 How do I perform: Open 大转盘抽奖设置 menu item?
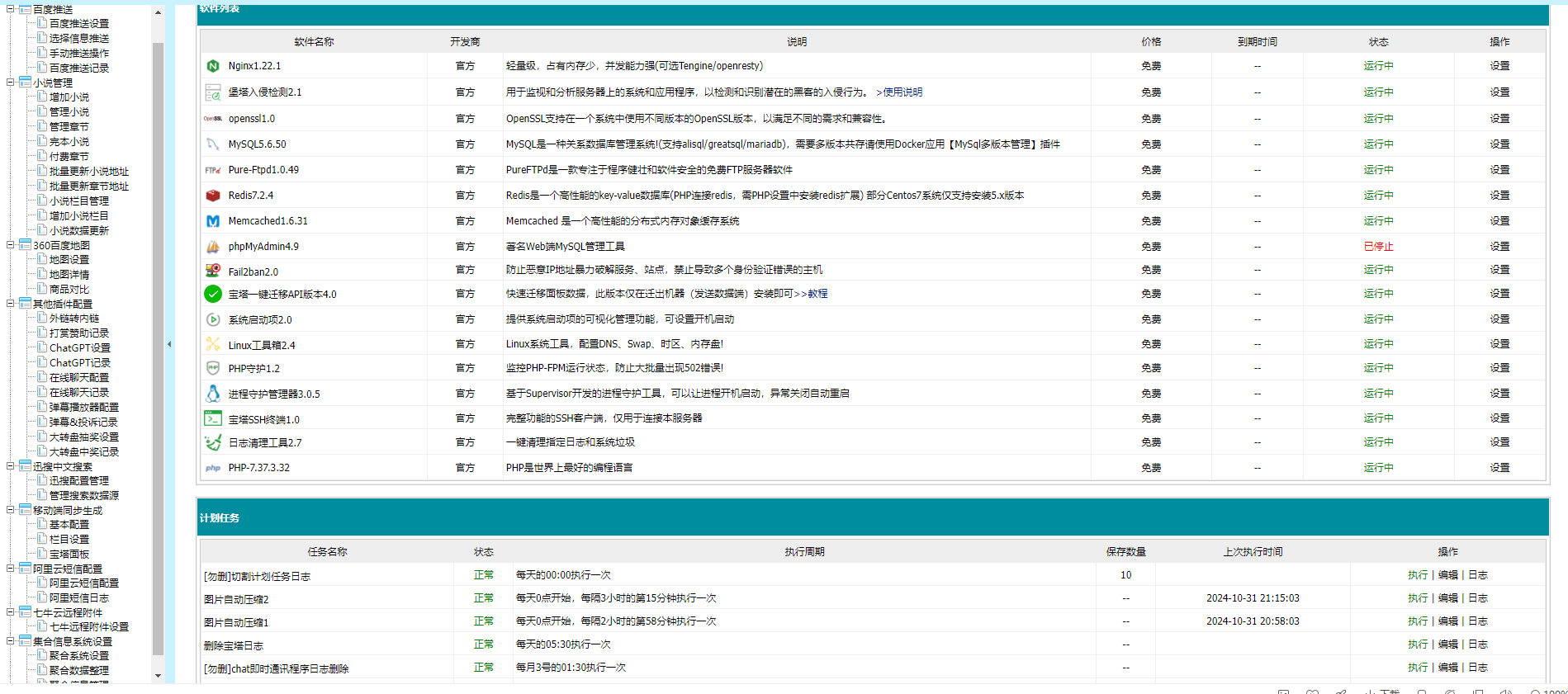pos(84,437)
